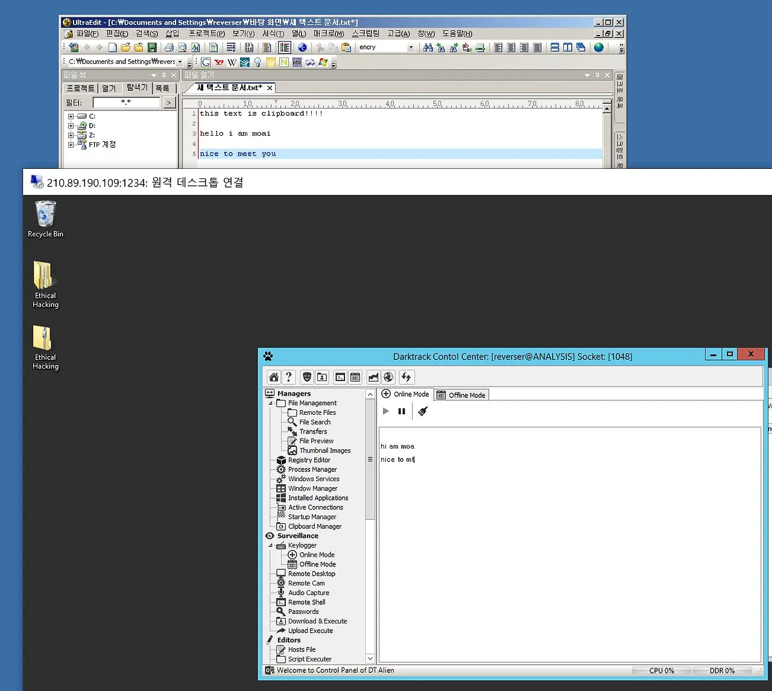
Task: Click the UltraEdit new file icon
Action: [113, 47]
